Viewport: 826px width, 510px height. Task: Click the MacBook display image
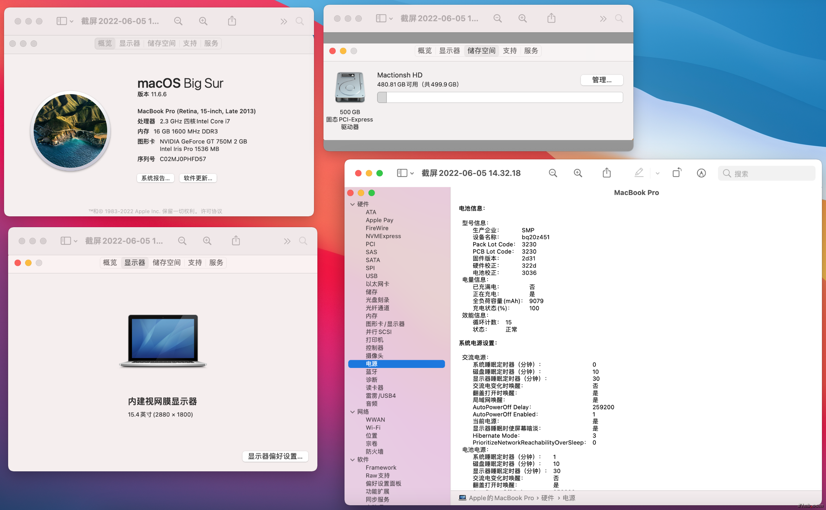coord(163,341)
